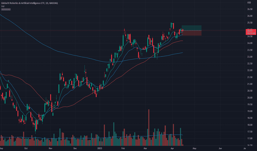This screenshot has width=257, height=151.
Task: Click the 17.00 price axis label
Action: (x=250, y=138)
